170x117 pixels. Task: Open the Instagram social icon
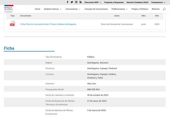[76, 2]
